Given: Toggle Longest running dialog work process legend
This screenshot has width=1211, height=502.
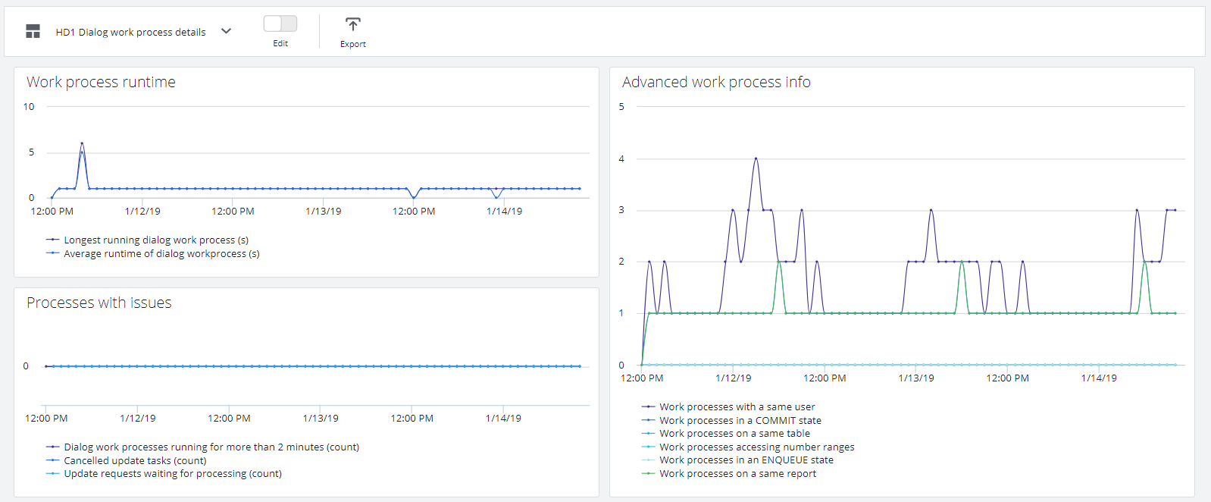Looking at the screenshot, I should click(x=148, y=240).
